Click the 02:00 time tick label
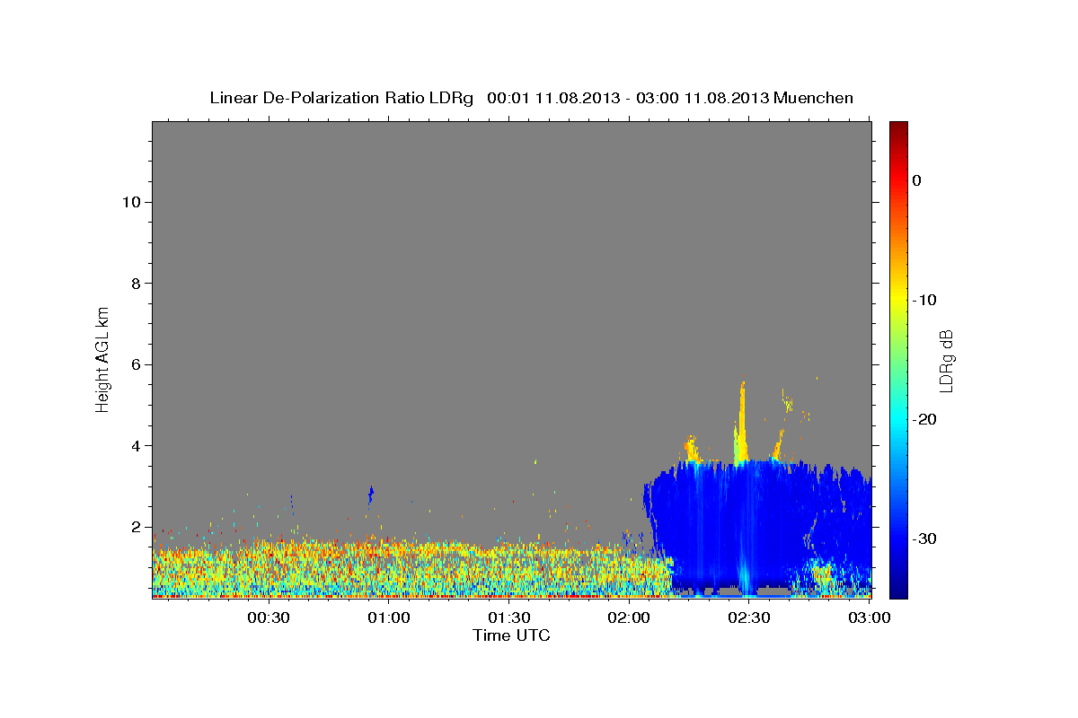1078x718 pixels. 630,617
